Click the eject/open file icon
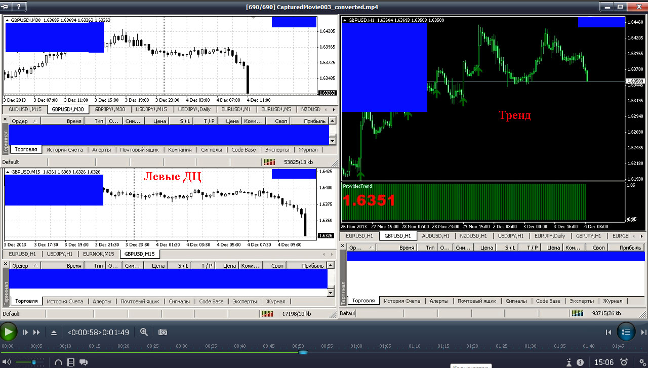648x368 pixels. tap(54, 333)
